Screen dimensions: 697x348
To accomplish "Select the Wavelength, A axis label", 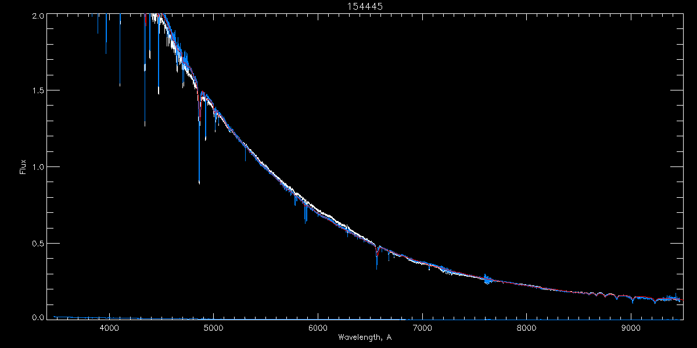I will pyautogui.click(x=365, y=337).
